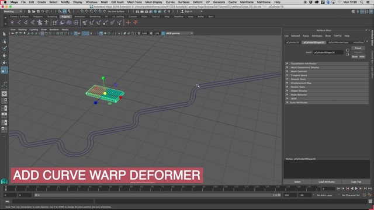Screen dimensions: 374x210
Task: Open the sRGB gamma view transform dropdown
Action: click(x=179, y=33)
